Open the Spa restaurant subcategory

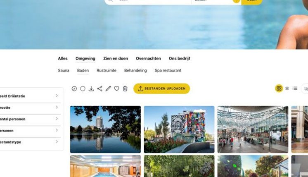tap(168, 70)
